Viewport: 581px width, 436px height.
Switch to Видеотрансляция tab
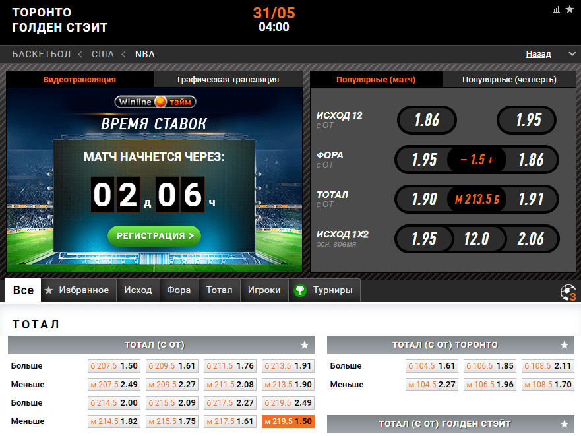point(80,79)
